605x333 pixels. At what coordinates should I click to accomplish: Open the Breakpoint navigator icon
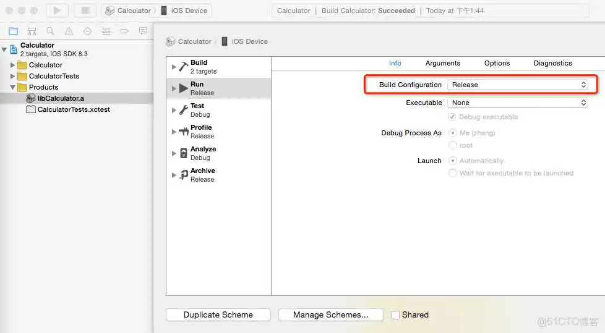click(x=124, y=31)
